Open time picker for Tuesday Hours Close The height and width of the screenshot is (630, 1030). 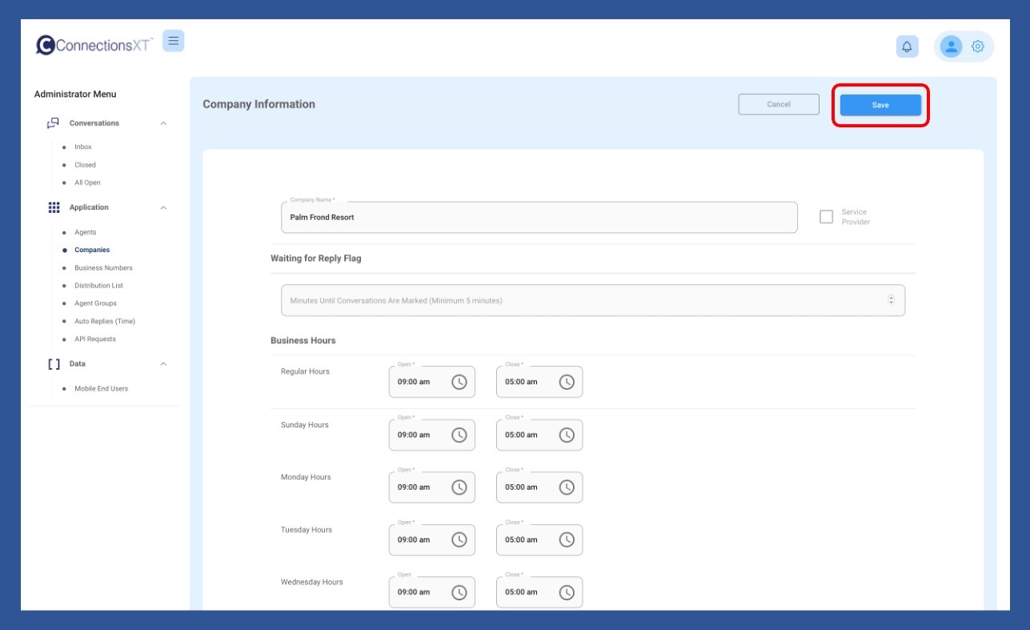(x=567, y=540)
